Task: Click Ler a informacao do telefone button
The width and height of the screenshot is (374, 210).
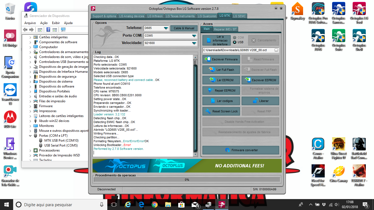Action: (x=217, y=40)
